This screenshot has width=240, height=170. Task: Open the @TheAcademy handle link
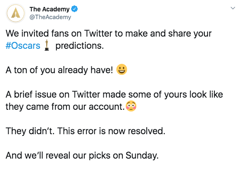pyautogui.click(x=50, y=17)
